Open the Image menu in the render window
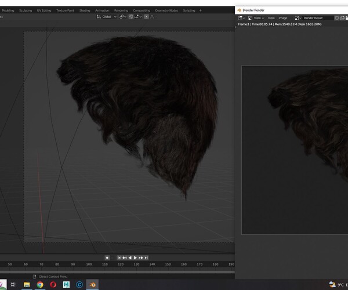This screenshot has height=290, width=348. click(x=283, y=18)
